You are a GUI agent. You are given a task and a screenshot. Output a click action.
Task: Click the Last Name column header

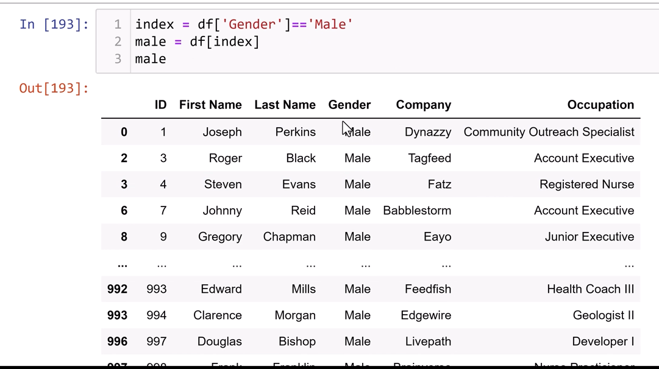click(285, 105)
